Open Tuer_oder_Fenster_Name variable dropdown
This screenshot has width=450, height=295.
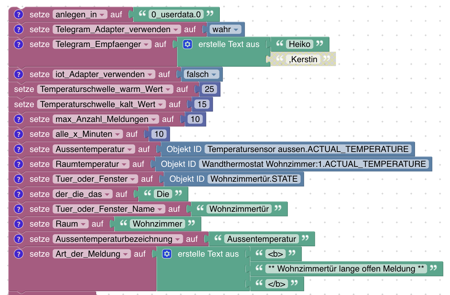pyautogui.click(x=109, y=209)
